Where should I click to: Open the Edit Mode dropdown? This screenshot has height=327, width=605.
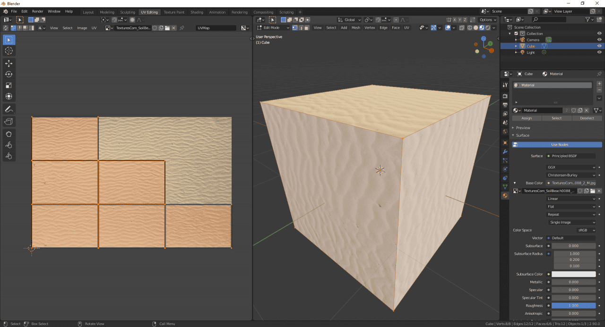tap(273, 27)
